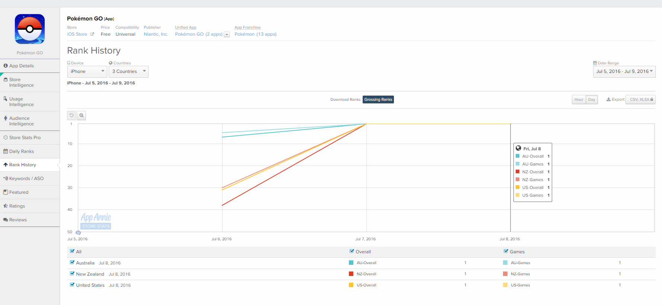Open the Niantic, Inc. publisher link
This screenshot has width=662, height=305.
click(156, 34)
